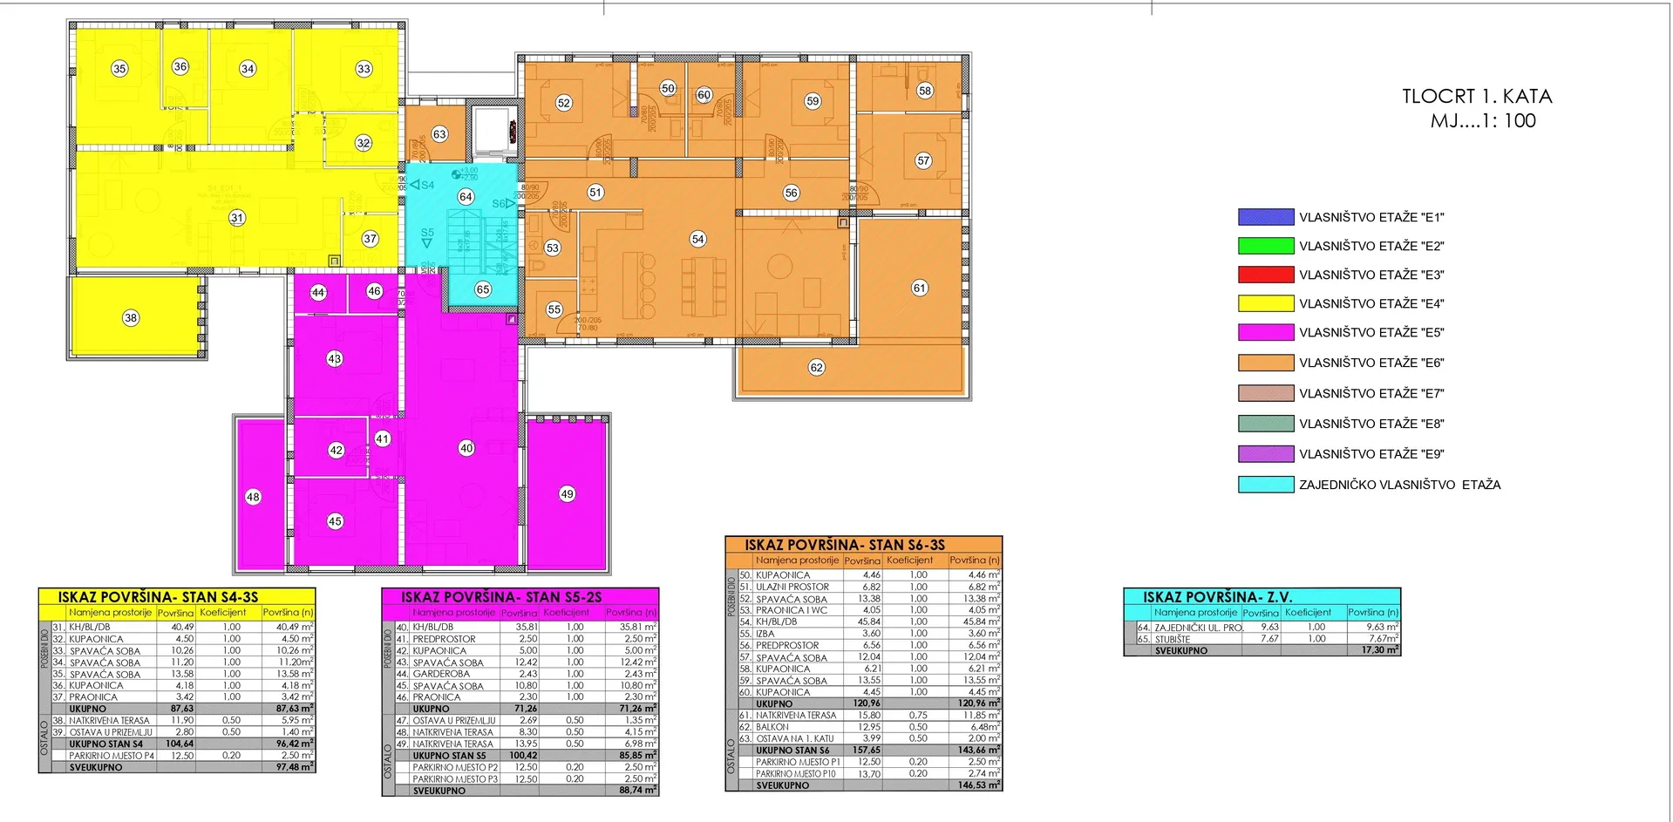Screen dimensions: 1673x822
Task: Click room marker 31 in yellow apartment
Action: pyautogui.click(x=237, y=218)
